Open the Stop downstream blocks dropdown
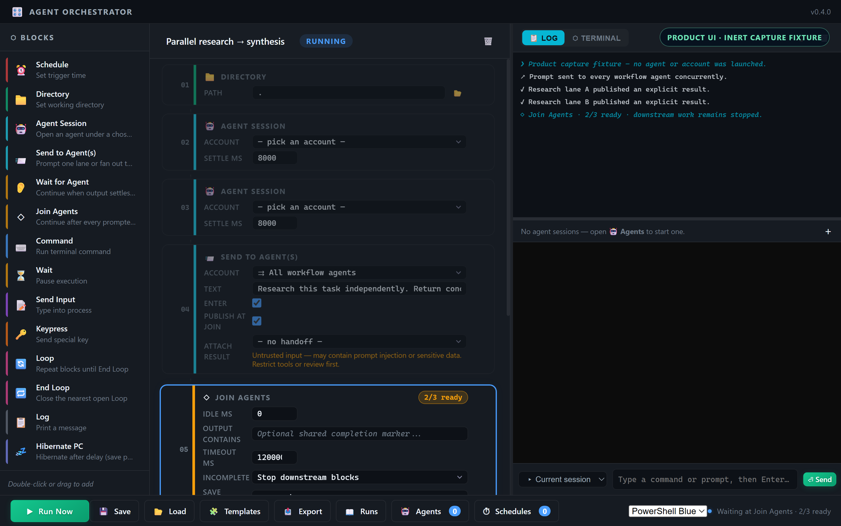The height and width of the screenshot is (526, 841). click(359, 477)
